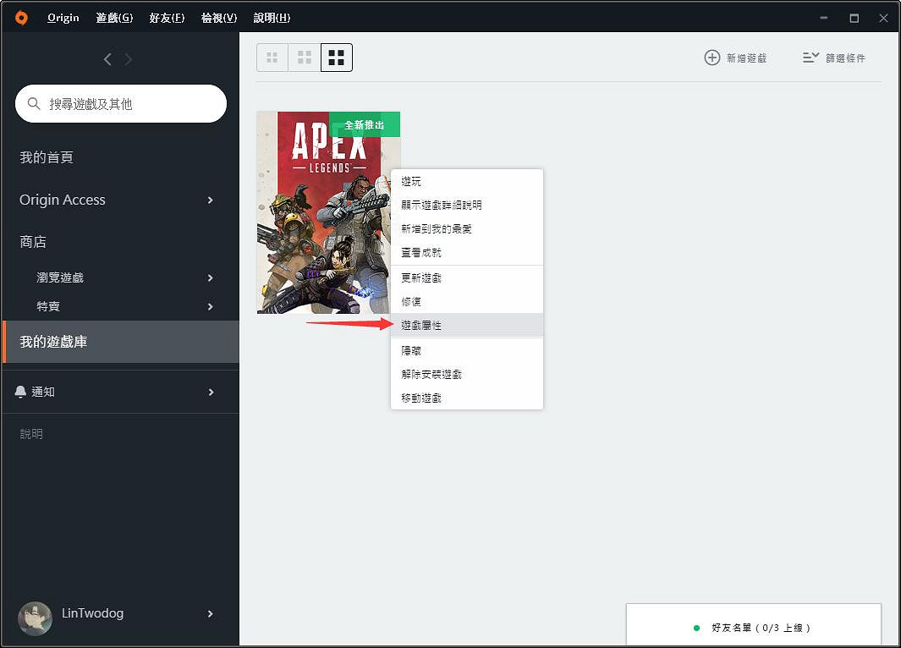This screenshot has width=901, height=648.
Task: Open the 篩選條件 filter icon
Action: click(811, 58)
